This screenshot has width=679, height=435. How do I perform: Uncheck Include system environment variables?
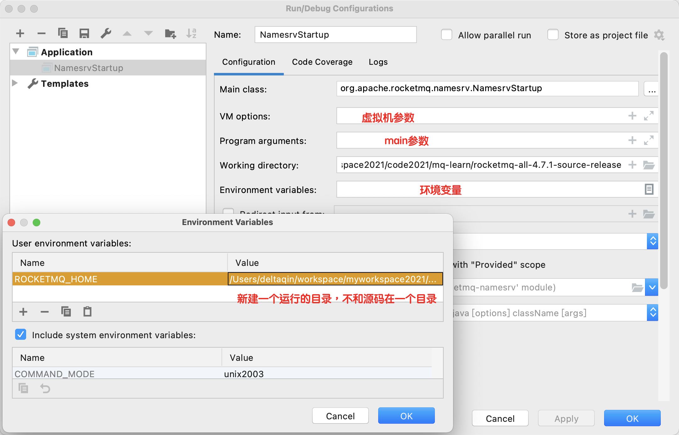tap(21, 335)
